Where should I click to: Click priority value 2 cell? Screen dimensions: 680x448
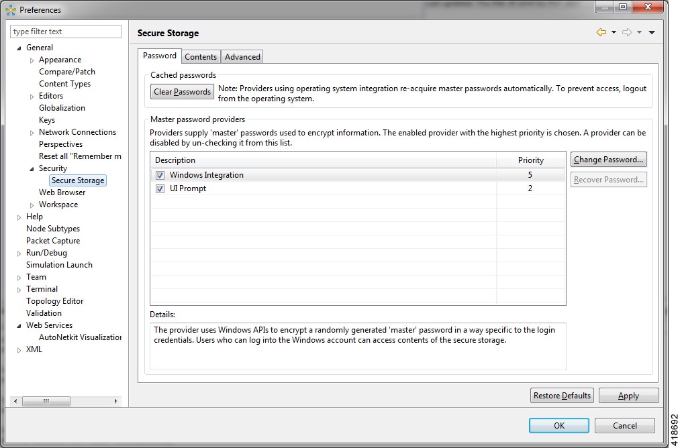530,188
